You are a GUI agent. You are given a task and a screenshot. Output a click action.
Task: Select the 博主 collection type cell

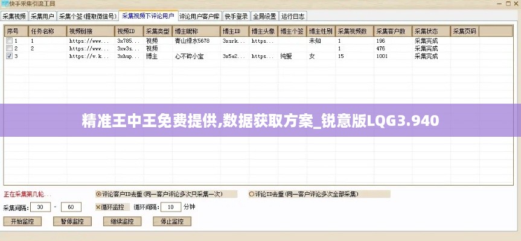[x=158, y=56]
